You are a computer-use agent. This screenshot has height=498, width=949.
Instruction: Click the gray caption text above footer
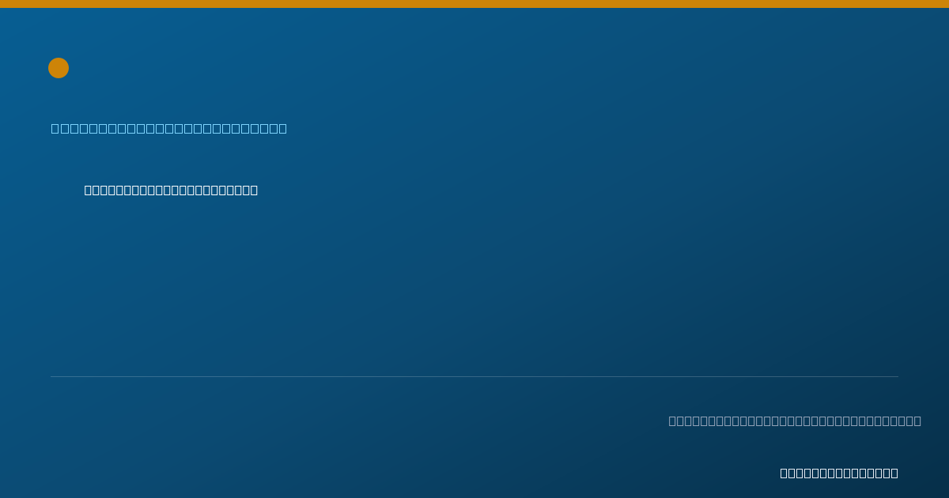pyautogui.click(x=795, y=421)
